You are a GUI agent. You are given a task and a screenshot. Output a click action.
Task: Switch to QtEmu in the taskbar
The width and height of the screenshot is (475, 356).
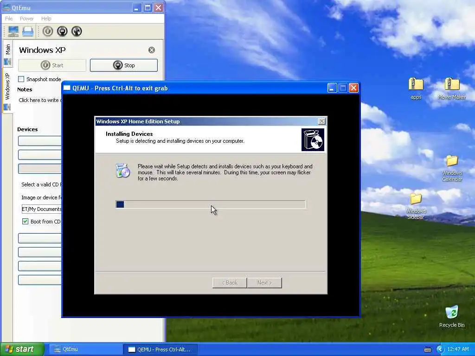pos(85,350)
